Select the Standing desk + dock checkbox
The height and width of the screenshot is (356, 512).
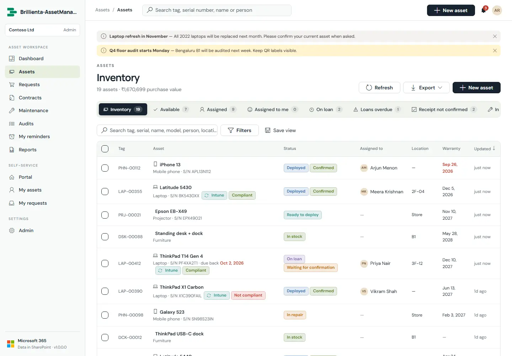click(105, 237)
